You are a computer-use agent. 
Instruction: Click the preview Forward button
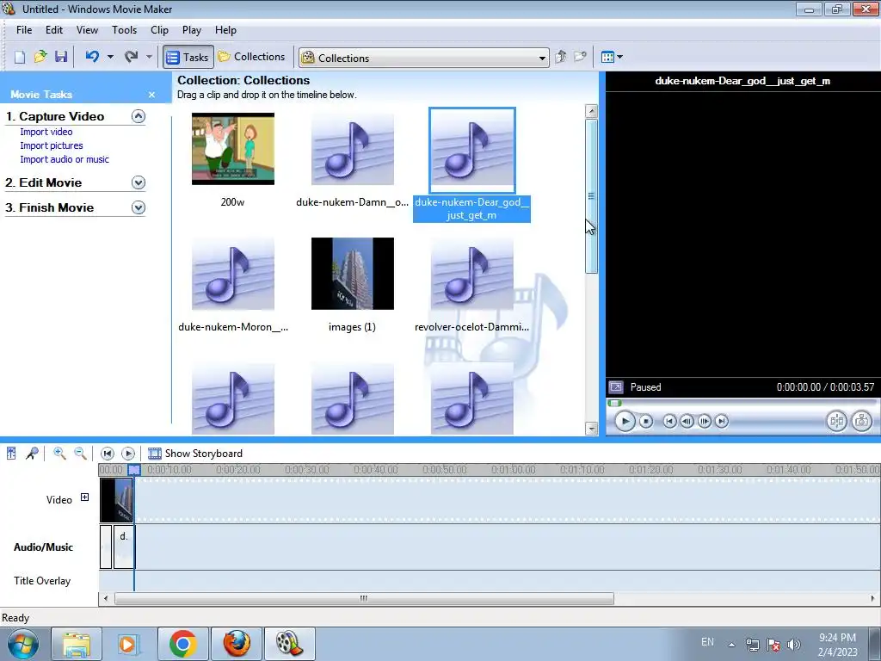pyautogui.click(x=722, y=421)
